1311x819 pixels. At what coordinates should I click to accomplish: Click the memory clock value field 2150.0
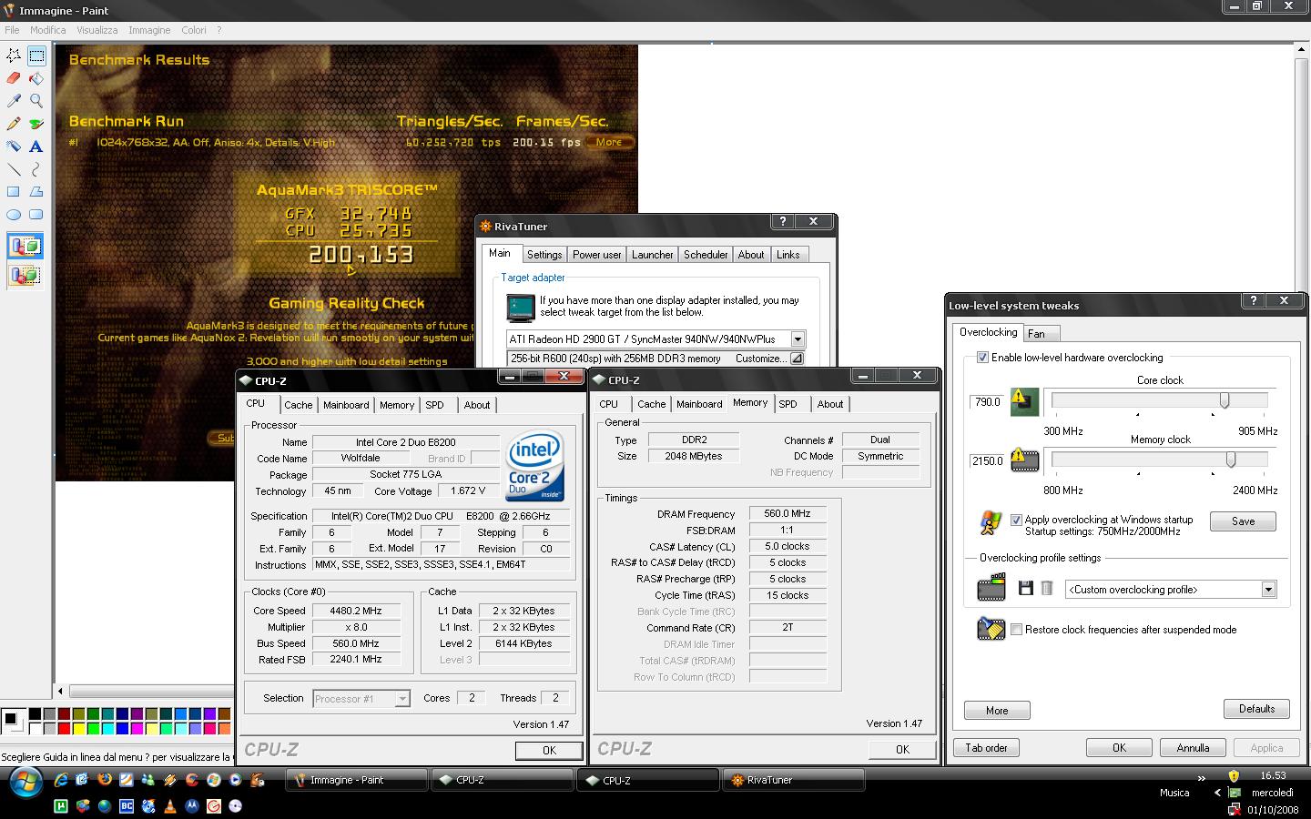(x=988, y=460)
